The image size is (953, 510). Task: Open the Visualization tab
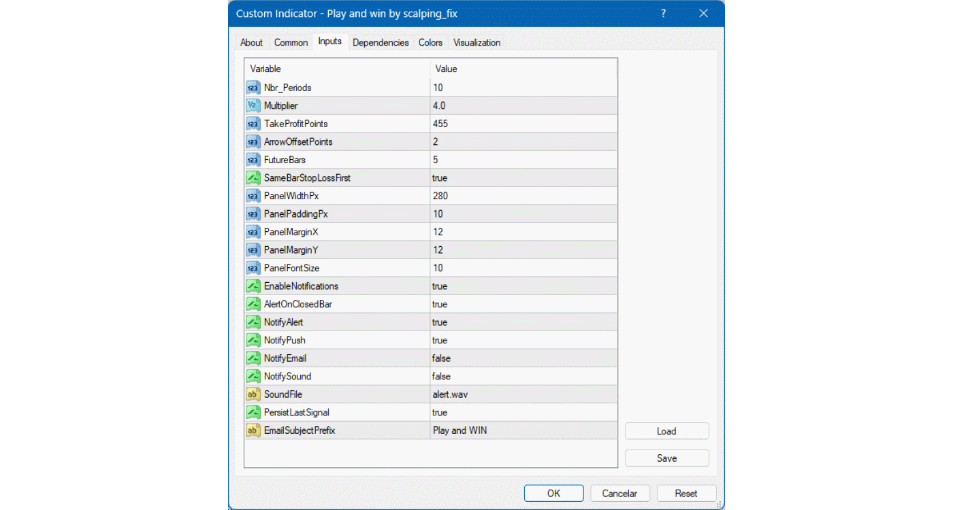pos(476,42)
